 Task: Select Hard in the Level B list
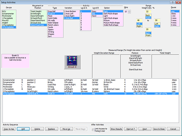point(94,16)
